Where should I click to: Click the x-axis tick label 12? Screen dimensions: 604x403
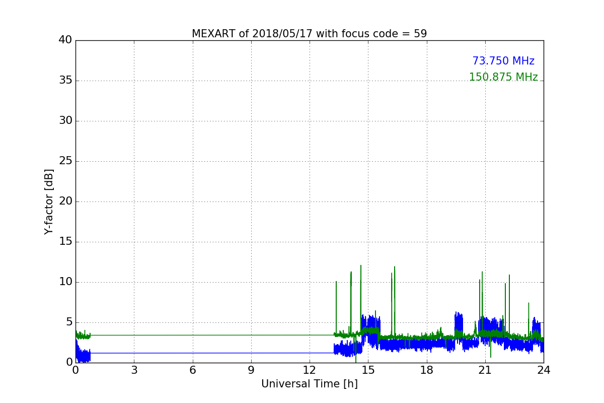pyautogui.click(x=310, y=370)
